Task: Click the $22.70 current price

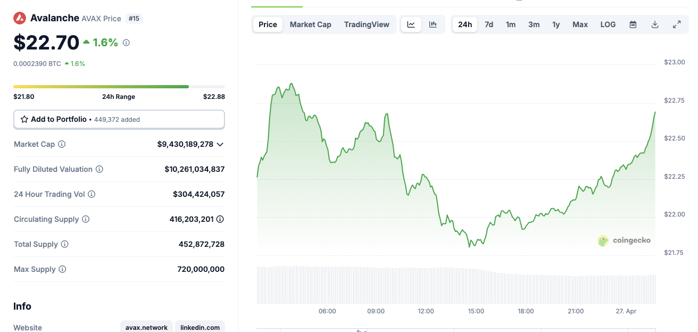Action: [x=46, y=43]
